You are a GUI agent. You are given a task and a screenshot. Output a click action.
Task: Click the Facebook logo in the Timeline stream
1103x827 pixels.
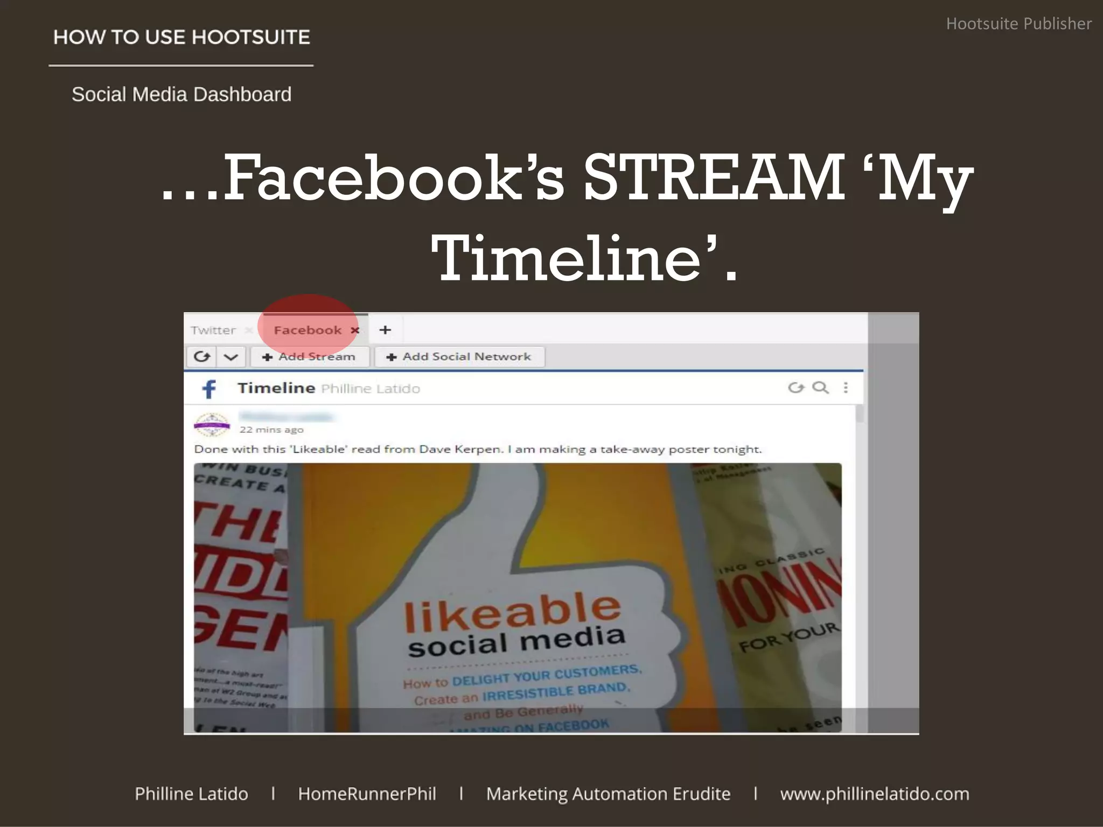pyautogui.click(x=209, y=388)
